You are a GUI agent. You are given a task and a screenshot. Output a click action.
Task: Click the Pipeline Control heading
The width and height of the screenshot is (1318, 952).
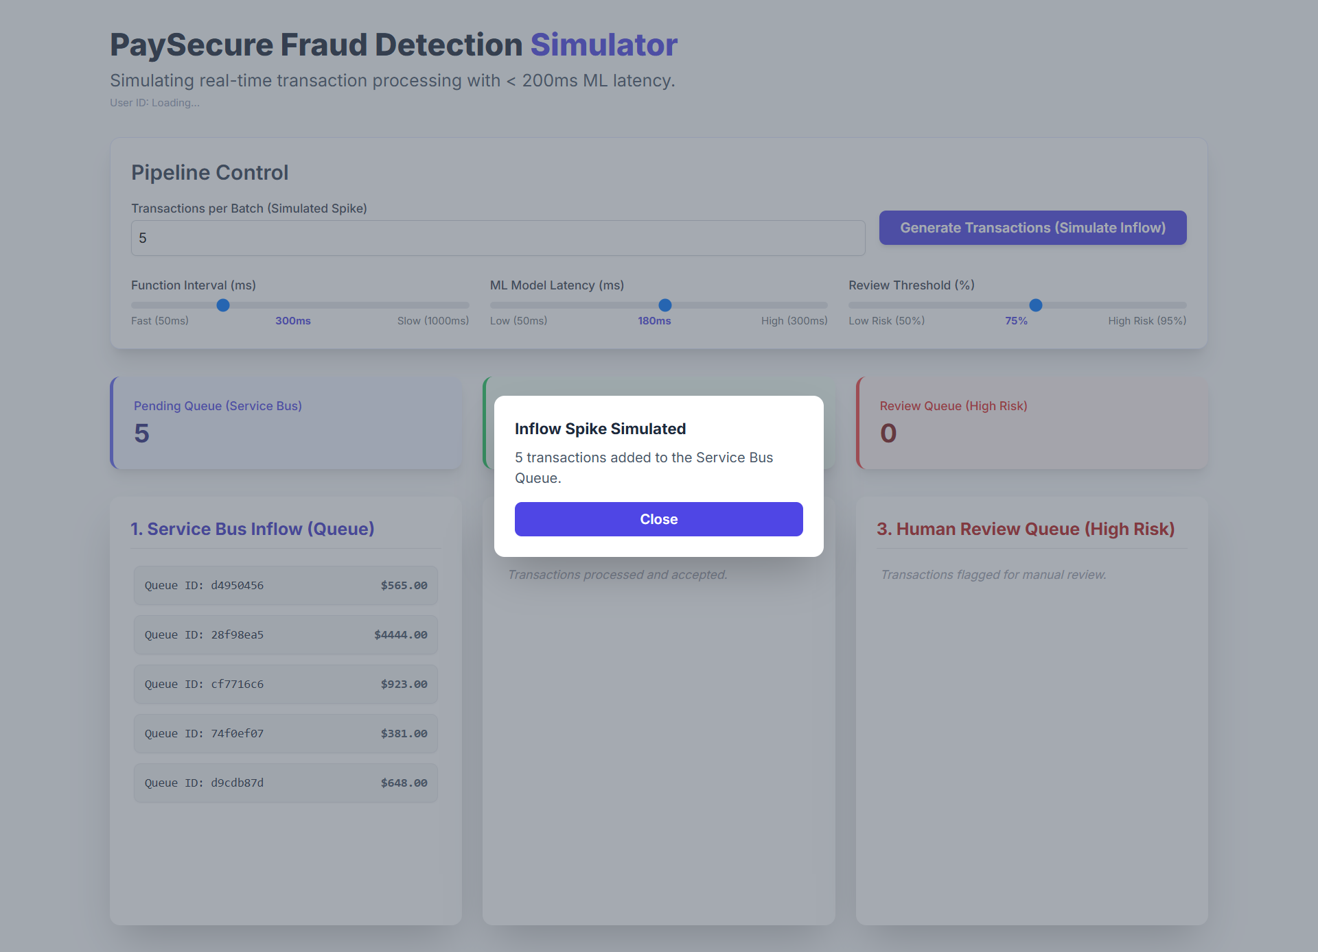209,172
